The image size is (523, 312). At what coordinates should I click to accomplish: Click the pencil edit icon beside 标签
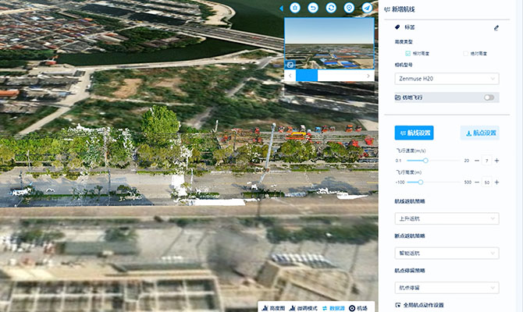(496, 27)
